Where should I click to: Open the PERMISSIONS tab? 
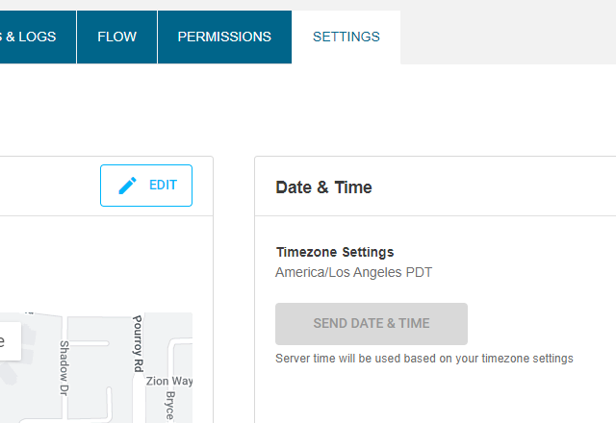tap(224, 37)
